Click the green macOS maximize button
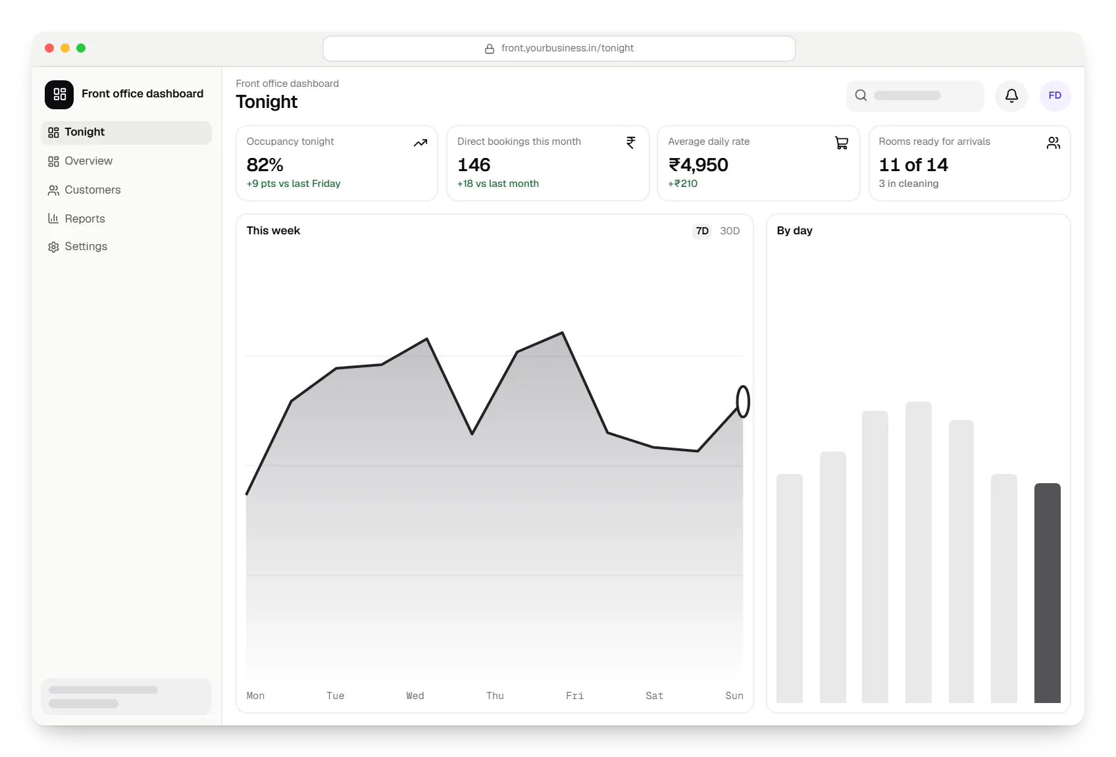 tap(81, 48)
